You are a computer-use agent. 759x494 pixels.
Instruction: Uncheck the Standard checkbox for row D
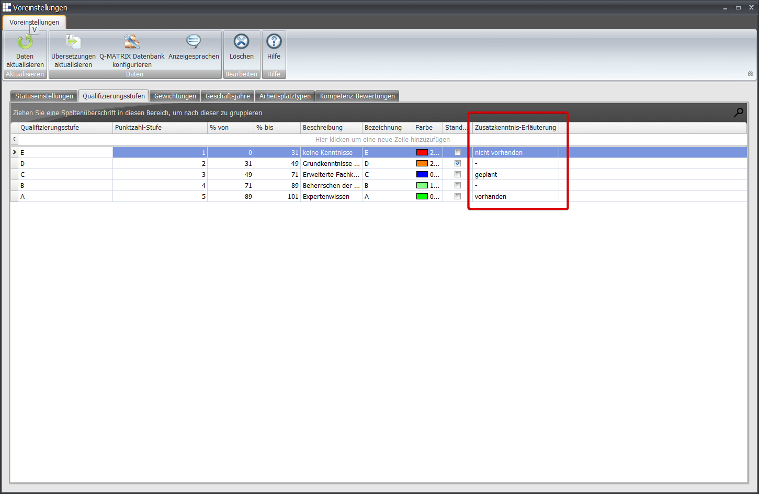click(458, 164)
